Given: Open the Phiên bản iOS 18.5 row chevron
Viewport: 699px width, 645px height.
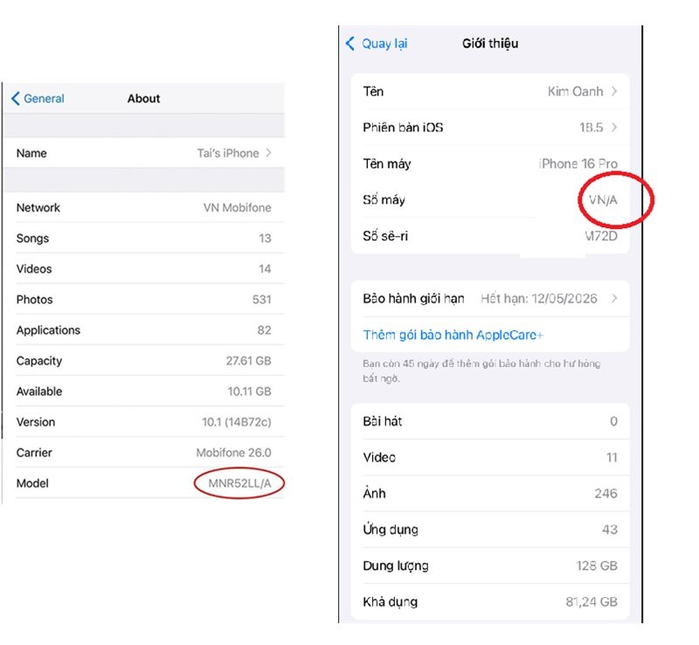Looking at the screenshot, I should 614,128.
